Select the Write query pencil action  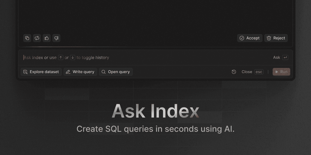(80, 72)
